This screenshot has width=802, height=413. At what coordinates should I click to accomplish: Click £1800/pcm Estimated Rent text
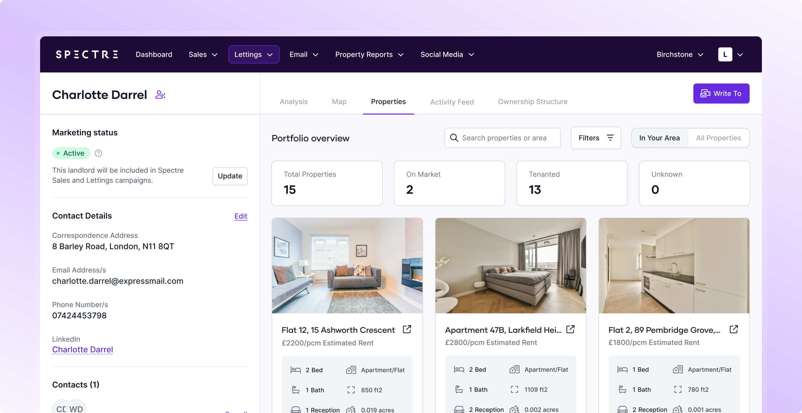(x=654, y=342)
